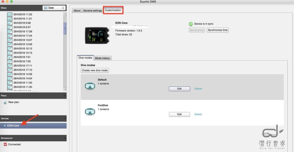Screen dimensions: 294x152
Task: Click the calendar icon beside Date
Action: click(x=45, y=8)
